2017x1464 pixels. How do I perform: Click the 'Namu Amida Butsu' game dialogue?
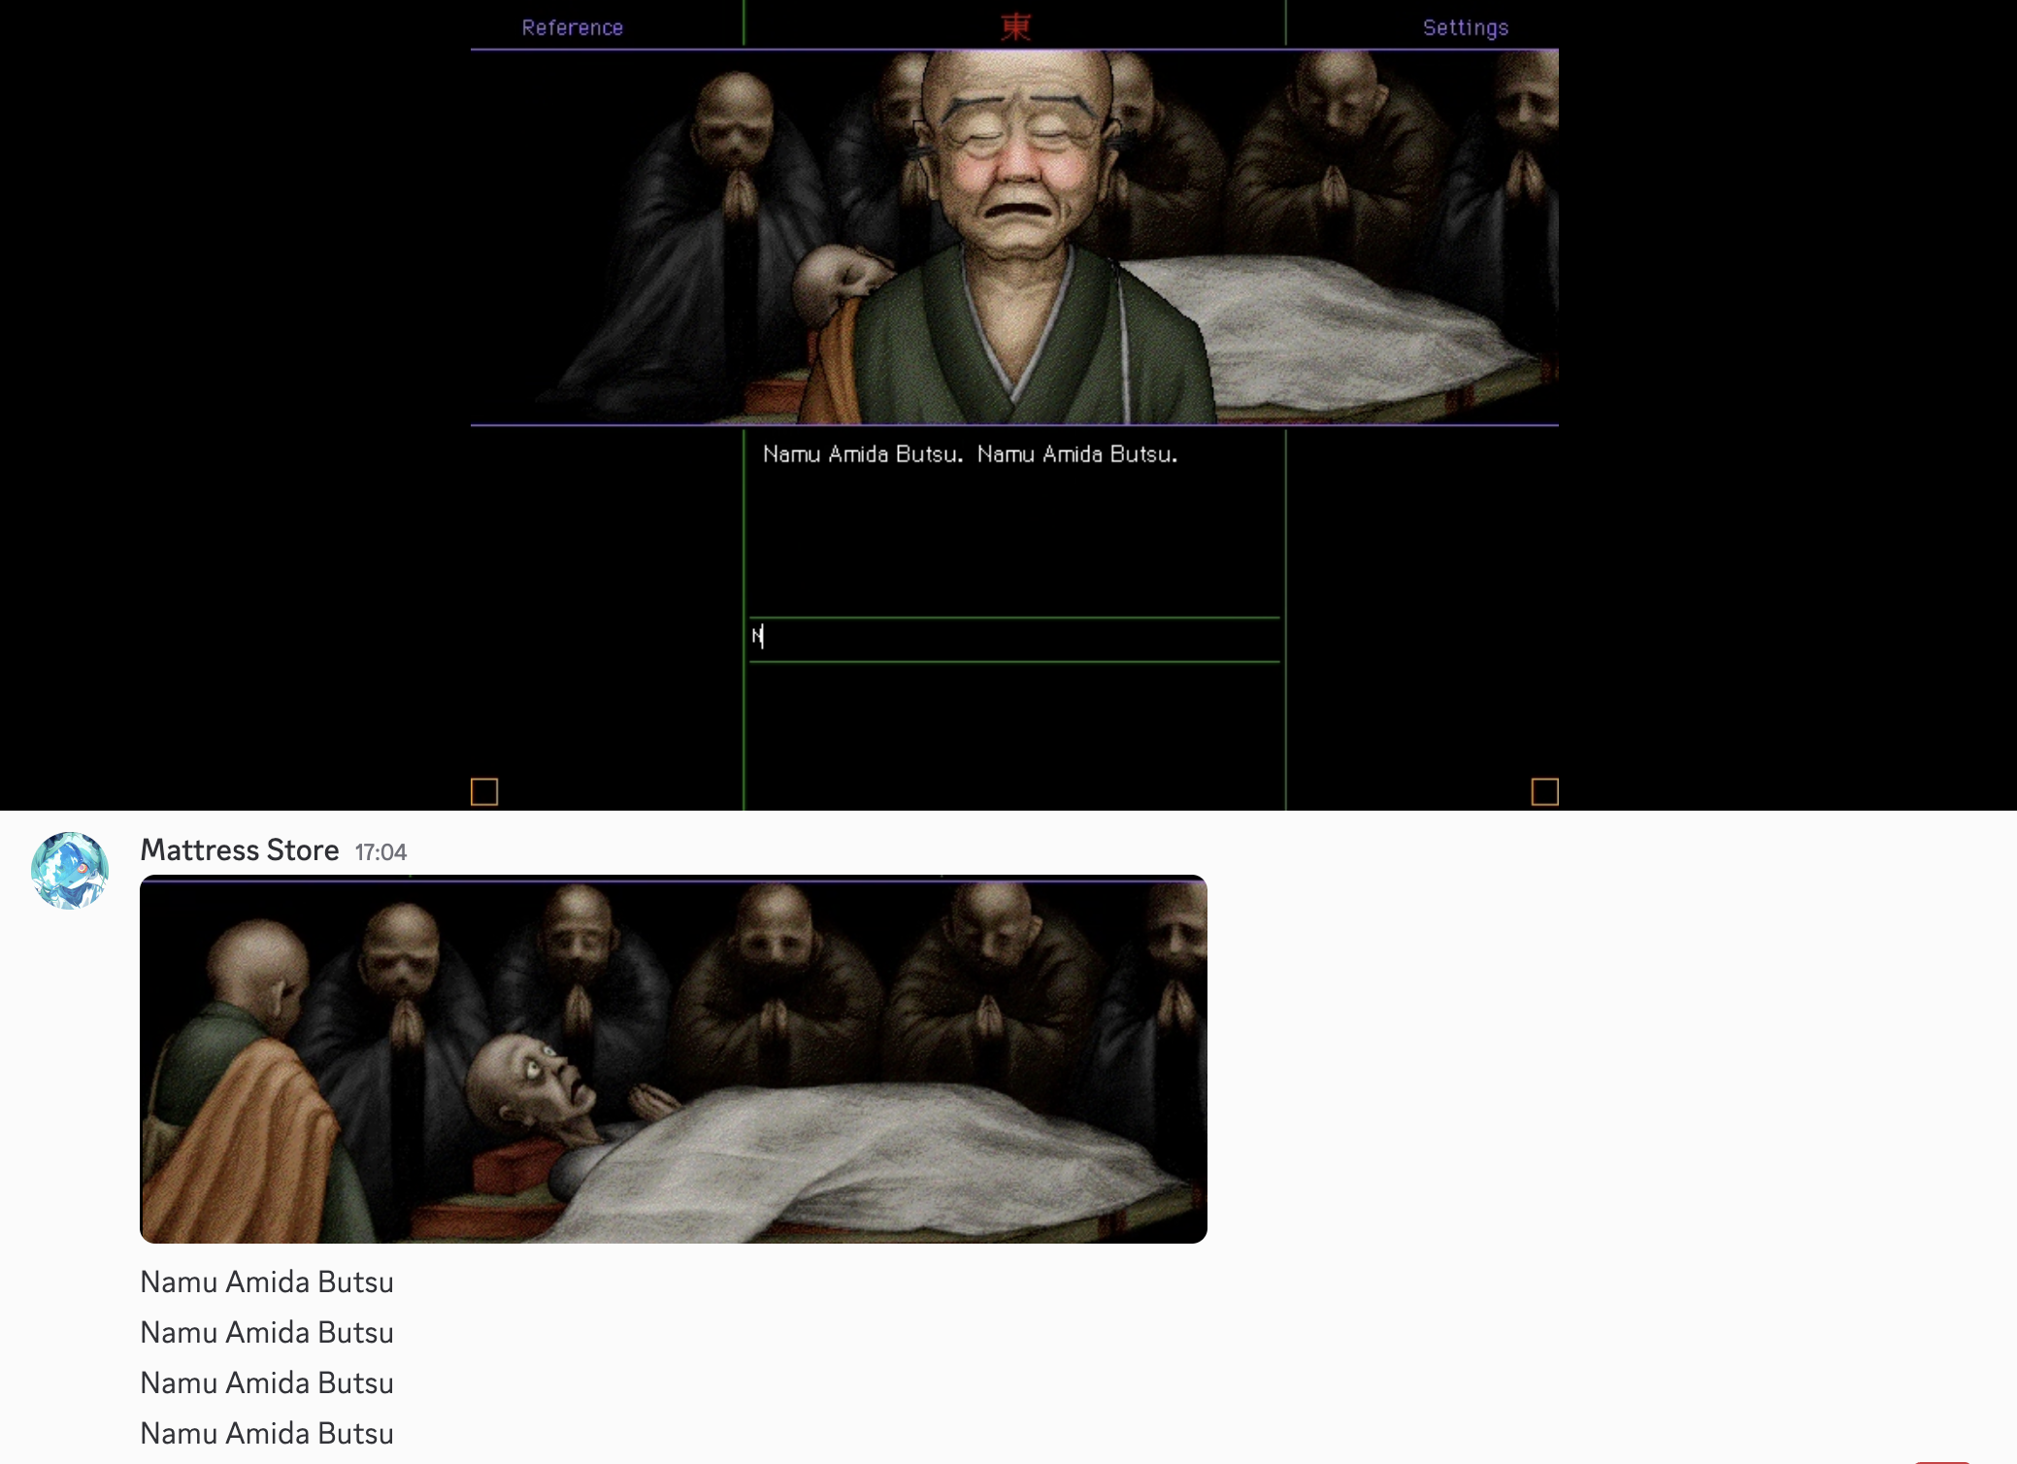pyautogui.click(x=970, y=454)
